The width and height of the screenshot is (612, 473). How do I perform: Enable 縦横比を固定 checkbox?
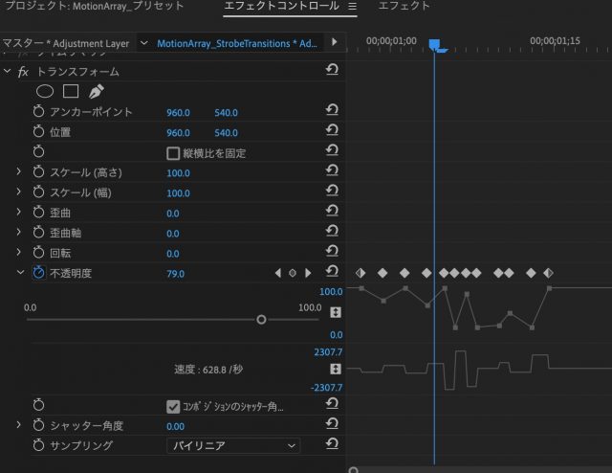tap(173, 152)
